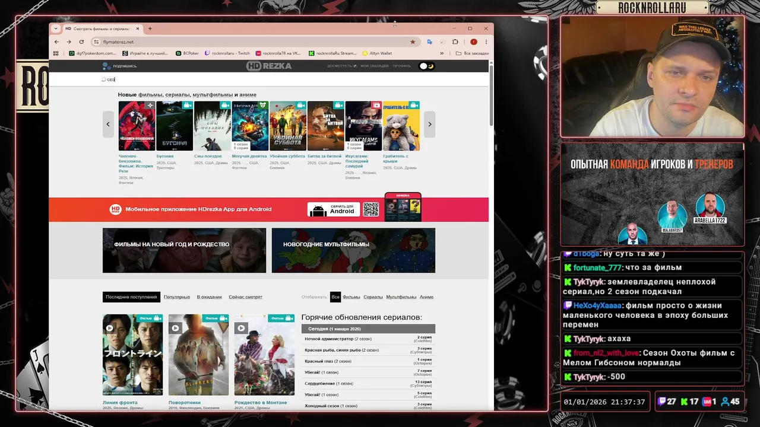Open the Chrome profile avatar
Screen dimensions: 760x427
[x=473, y=42]
